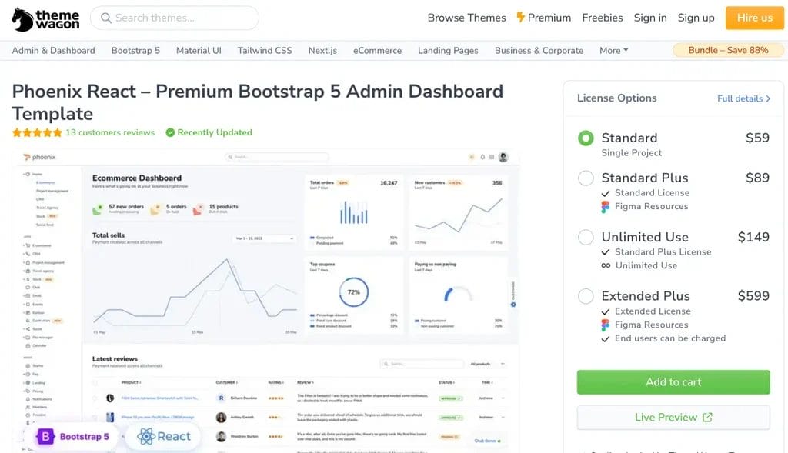Viewport: 788px width, 453px height.
Task: Select the Extended Plus license radio option
Action: click(586, 296)
